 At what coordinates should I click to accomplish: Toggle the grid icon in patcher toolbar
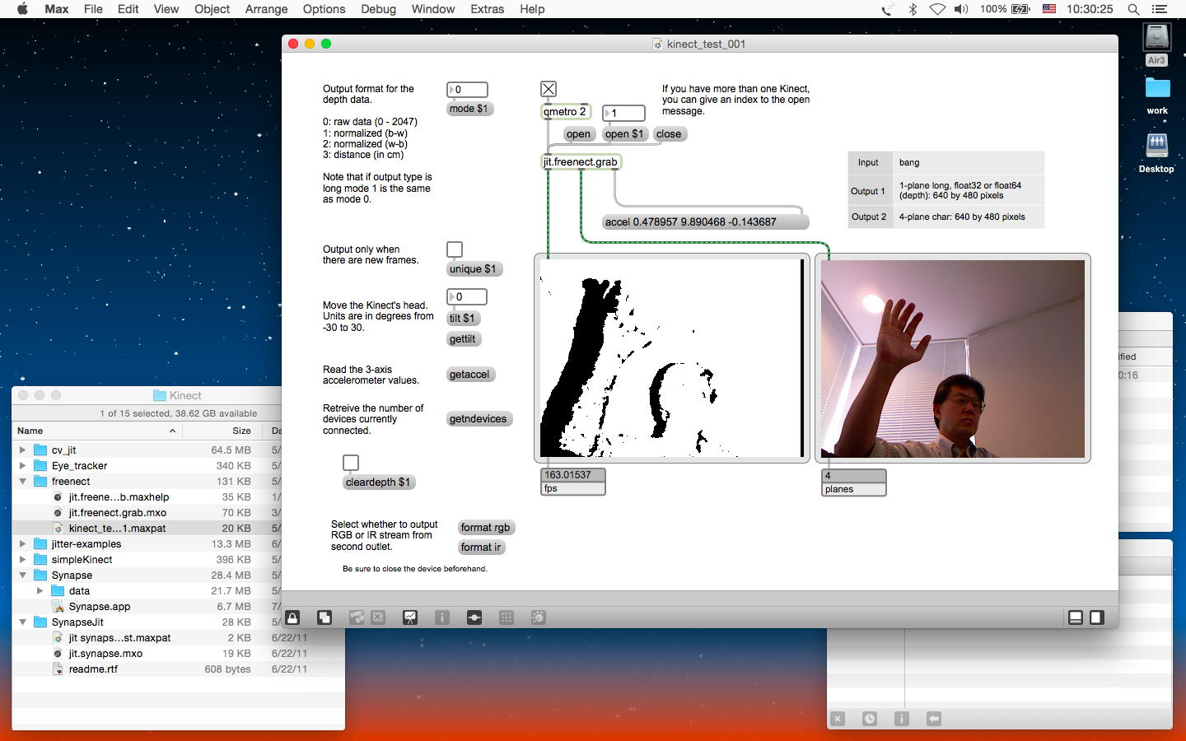(x=507, y=617)
